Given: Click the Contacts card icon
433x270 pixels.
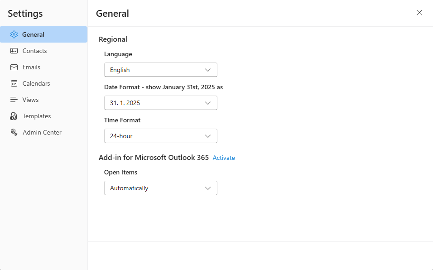Looking at the screenshot, I should point(14,51).
